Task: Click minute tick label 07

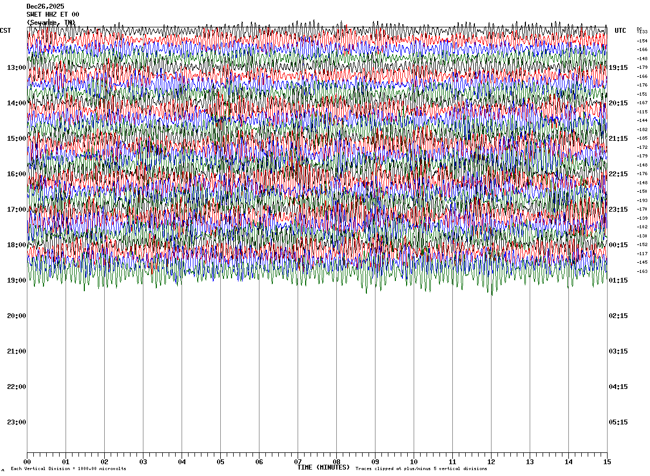Action: [x=298, y=462]
